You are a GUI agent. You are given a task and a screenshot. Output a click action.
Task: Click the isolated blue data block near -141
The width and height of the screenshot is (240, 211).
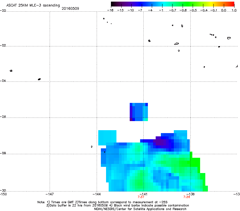[x=139, y=112]
